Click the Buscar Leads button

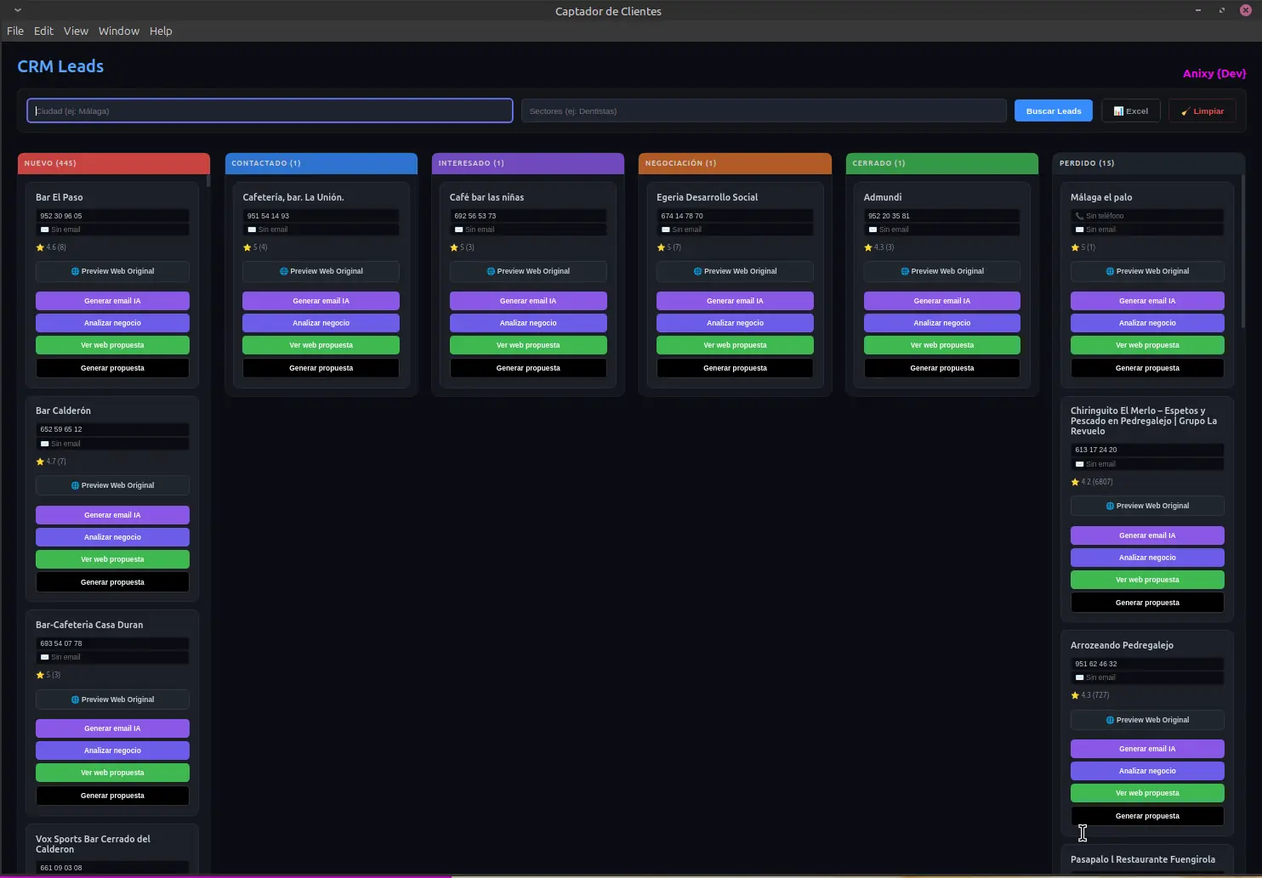pos(1053,110)
